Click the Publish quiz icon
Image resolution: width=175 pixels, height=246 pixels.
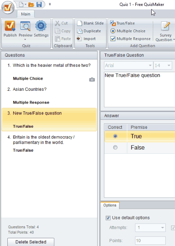pos(10,26)
